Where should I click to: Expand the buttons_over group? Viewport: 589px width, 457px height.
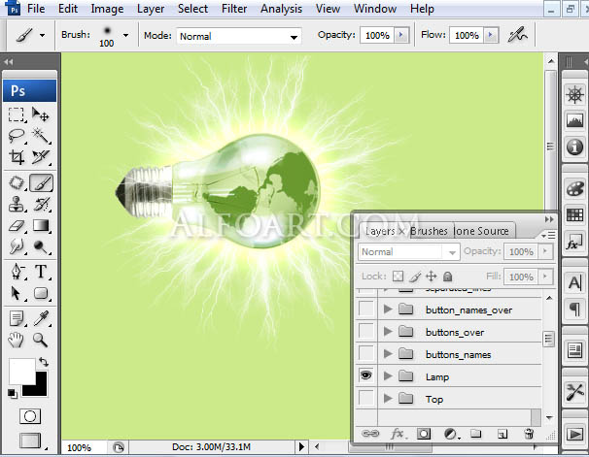tap(388, 332)
